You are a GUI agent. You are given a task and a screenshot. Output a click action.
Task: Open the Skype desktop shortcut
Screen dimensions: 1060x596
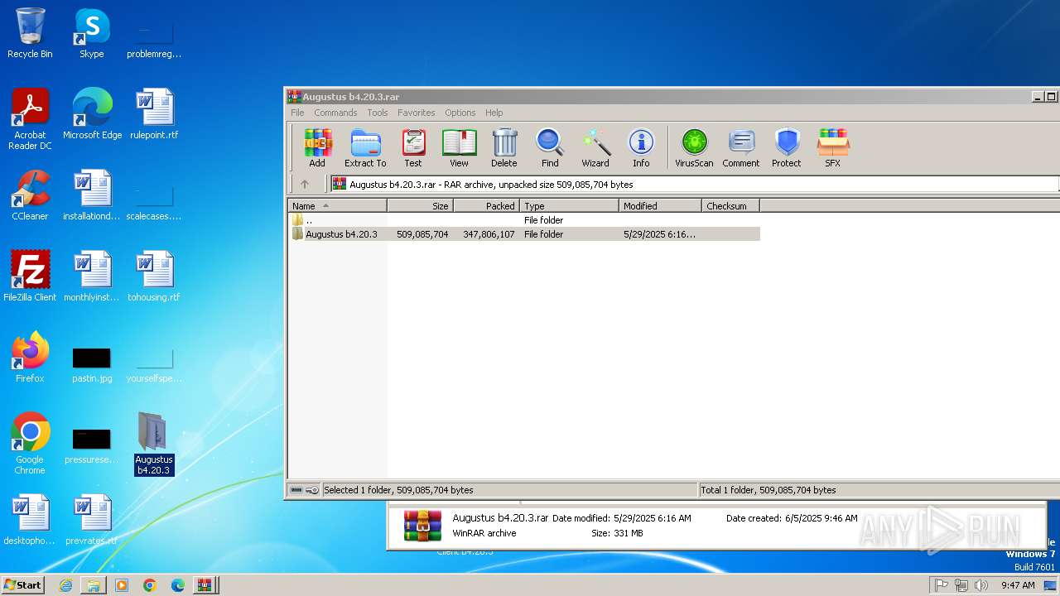tap(92, 33)
